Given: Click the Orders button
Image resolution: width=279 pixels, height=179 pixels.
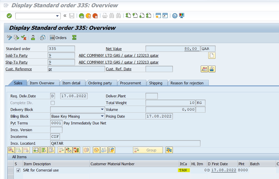Looking at the screenshot, I should (x=58, y=38).
